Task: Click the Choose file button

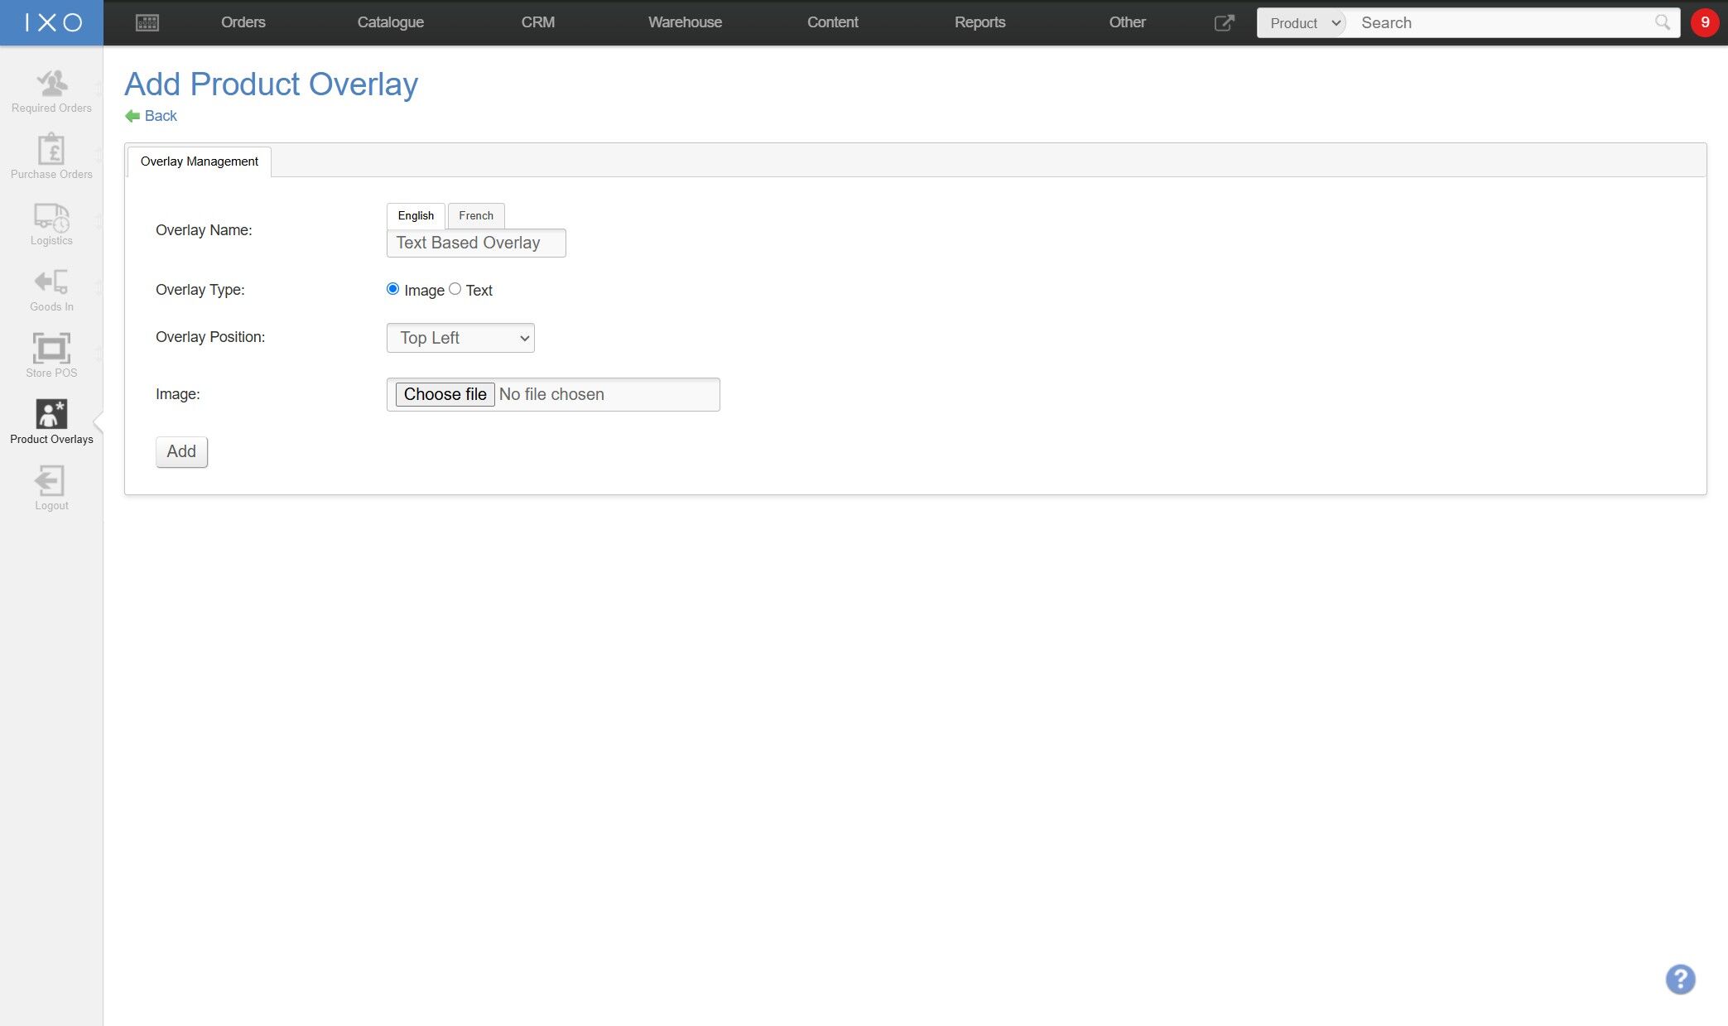Action: pyautogui.click(x=445, y=394)
